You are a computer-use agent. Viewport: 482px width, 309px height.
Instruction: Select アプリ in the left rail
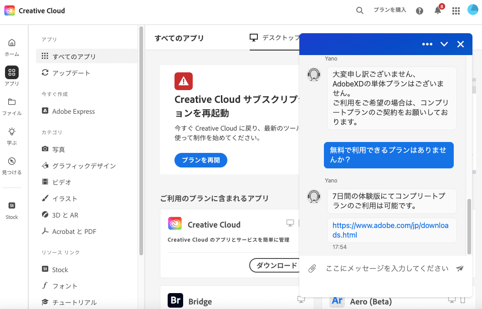pyautogui.click(x=12, y=76)
